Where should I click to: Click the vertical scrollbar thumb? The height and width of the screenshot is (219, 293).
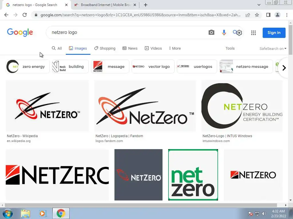[290, 40]
